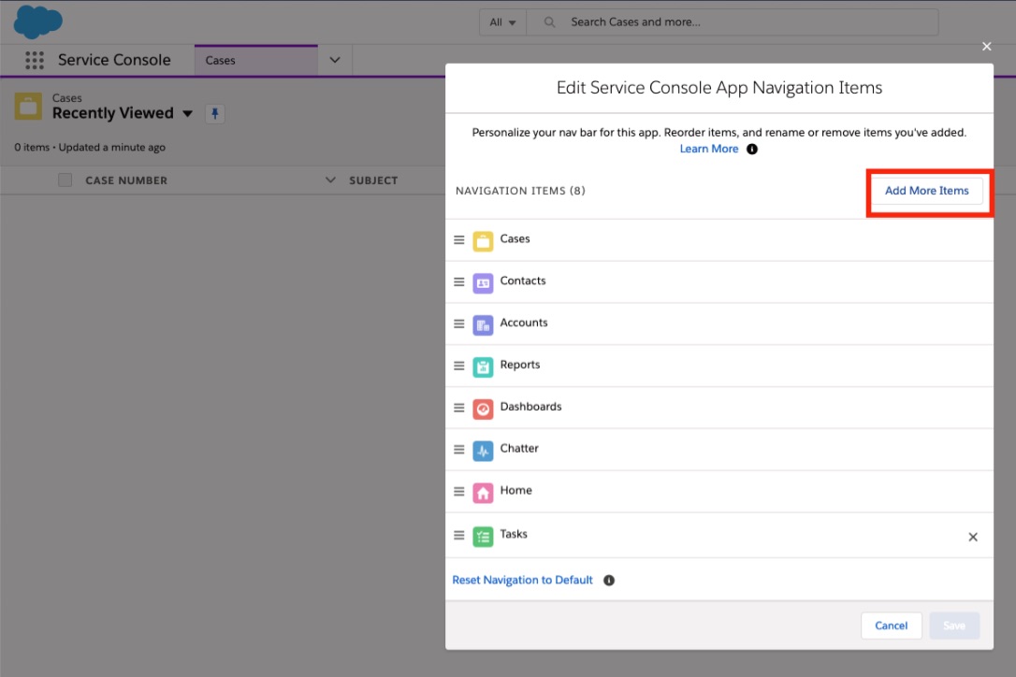Click the Accounts building icon
The image size is (1016, 677).
tap(483, 325)
